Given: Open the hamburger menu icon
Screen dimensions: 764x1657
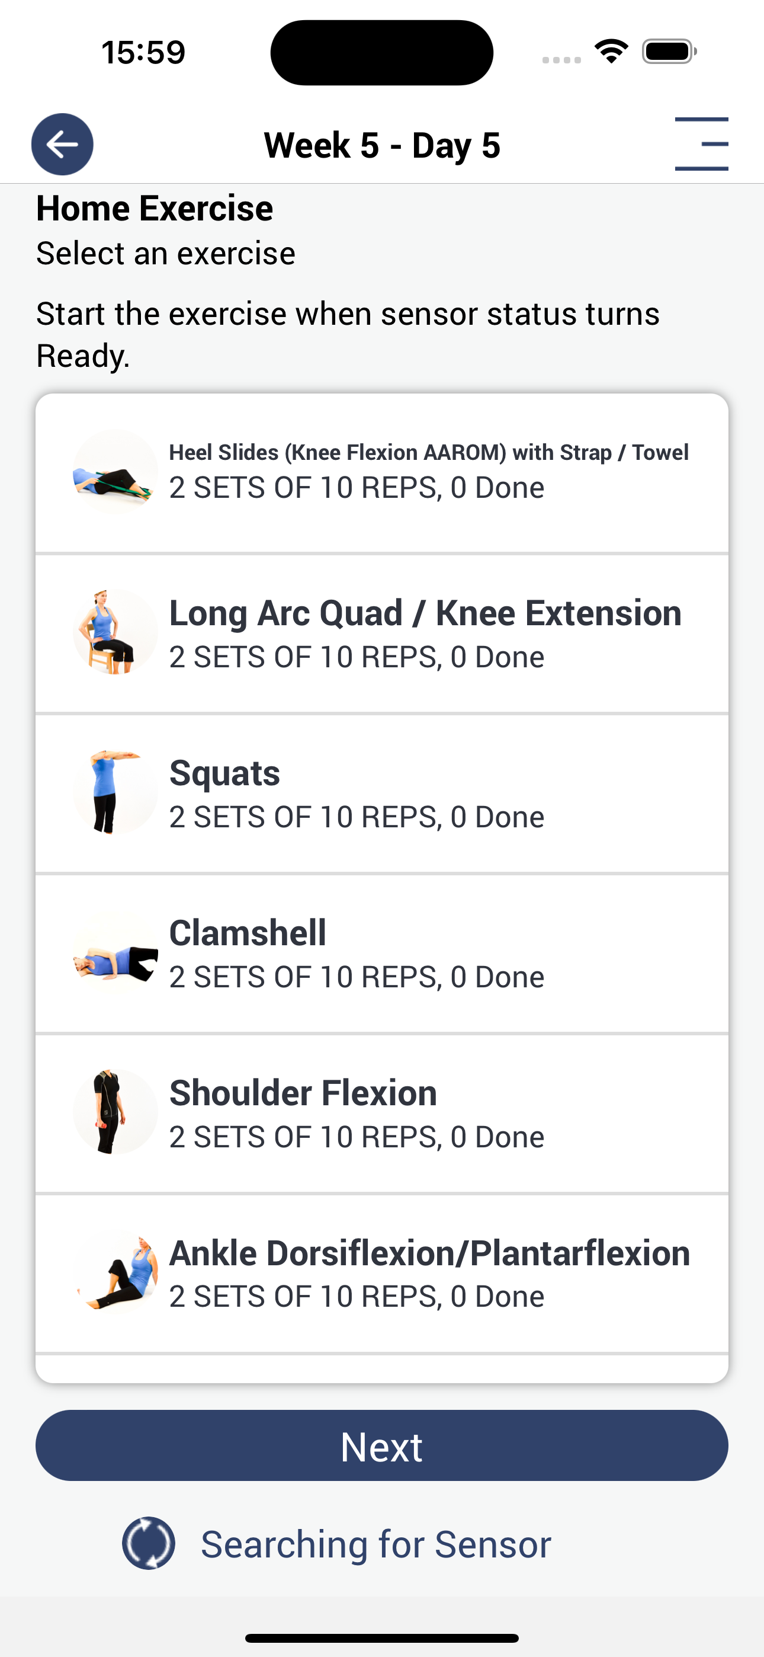Looking at the screenshot, I should pyautogui.click(x=702, y=144).
